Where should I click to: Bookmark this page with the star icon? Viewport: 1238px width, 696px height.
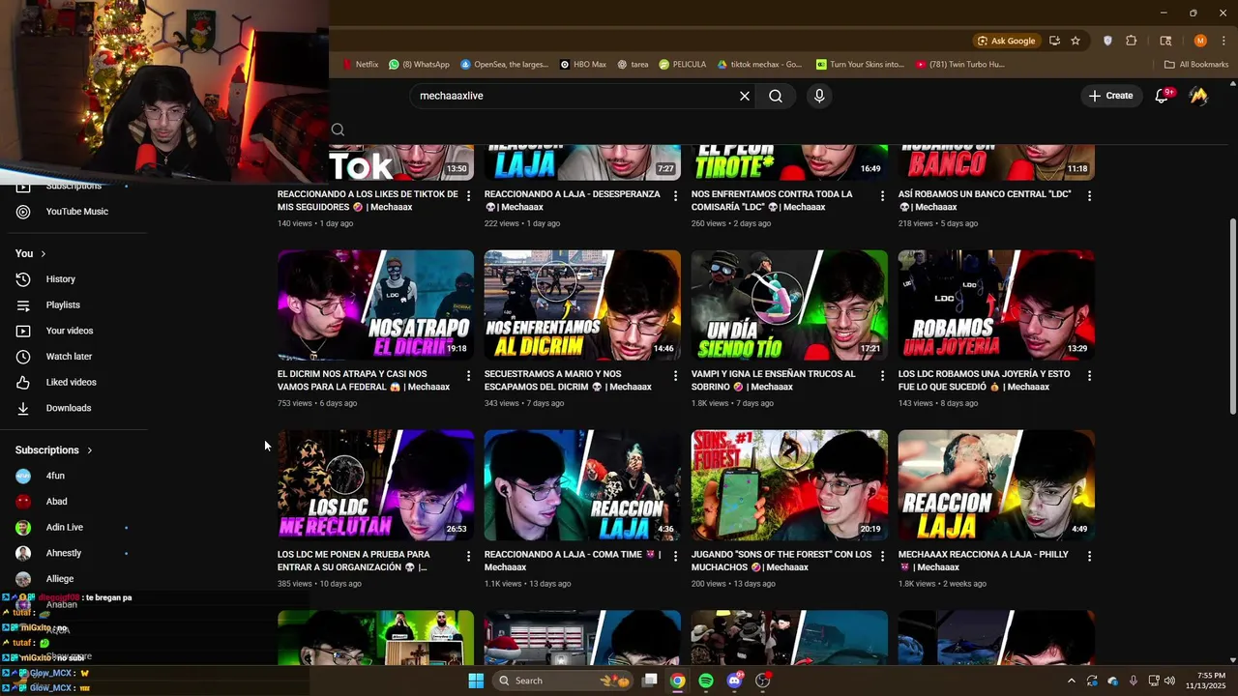tap(1076, 41)
